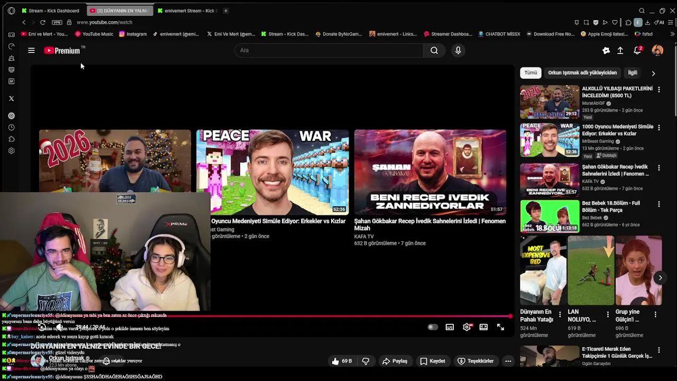Open Donate ByNoGam bookmark link
Screen dimensions: 677x381
click(x=338, y=34)
